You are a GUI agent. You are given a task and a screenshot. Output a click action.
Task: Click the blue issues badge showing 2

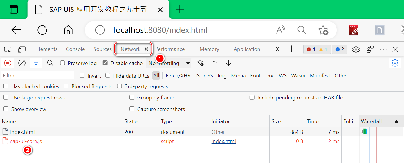click(339, 49)
